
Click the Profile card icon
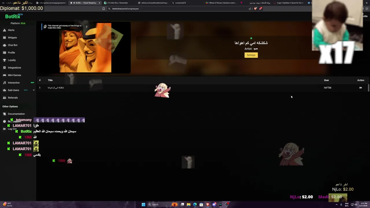4,53
